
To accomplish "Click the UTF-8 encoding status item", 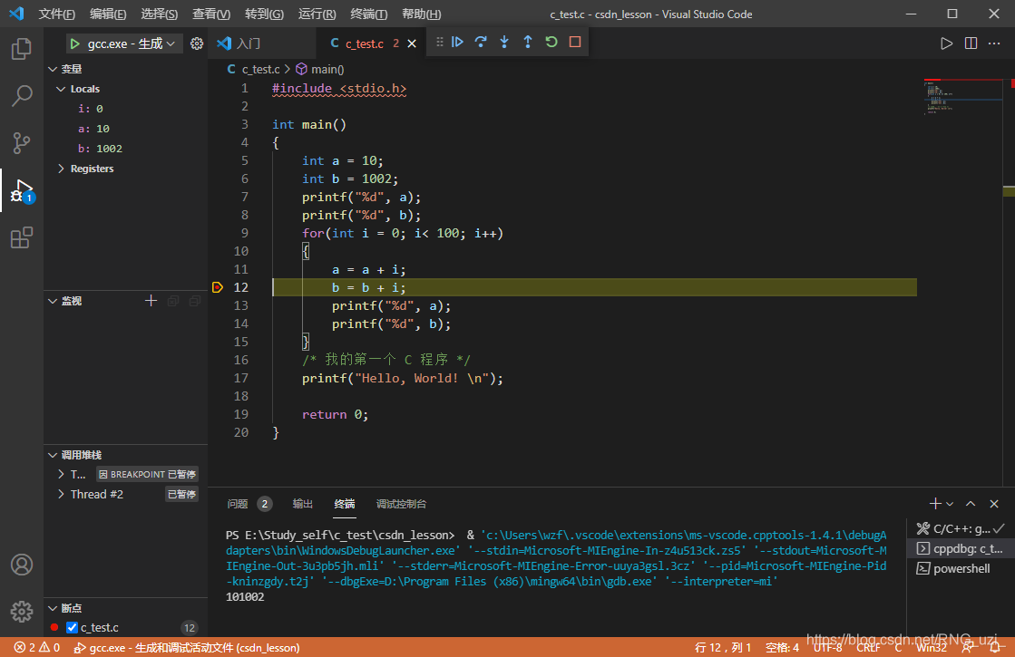I will [x=828, y=647].
